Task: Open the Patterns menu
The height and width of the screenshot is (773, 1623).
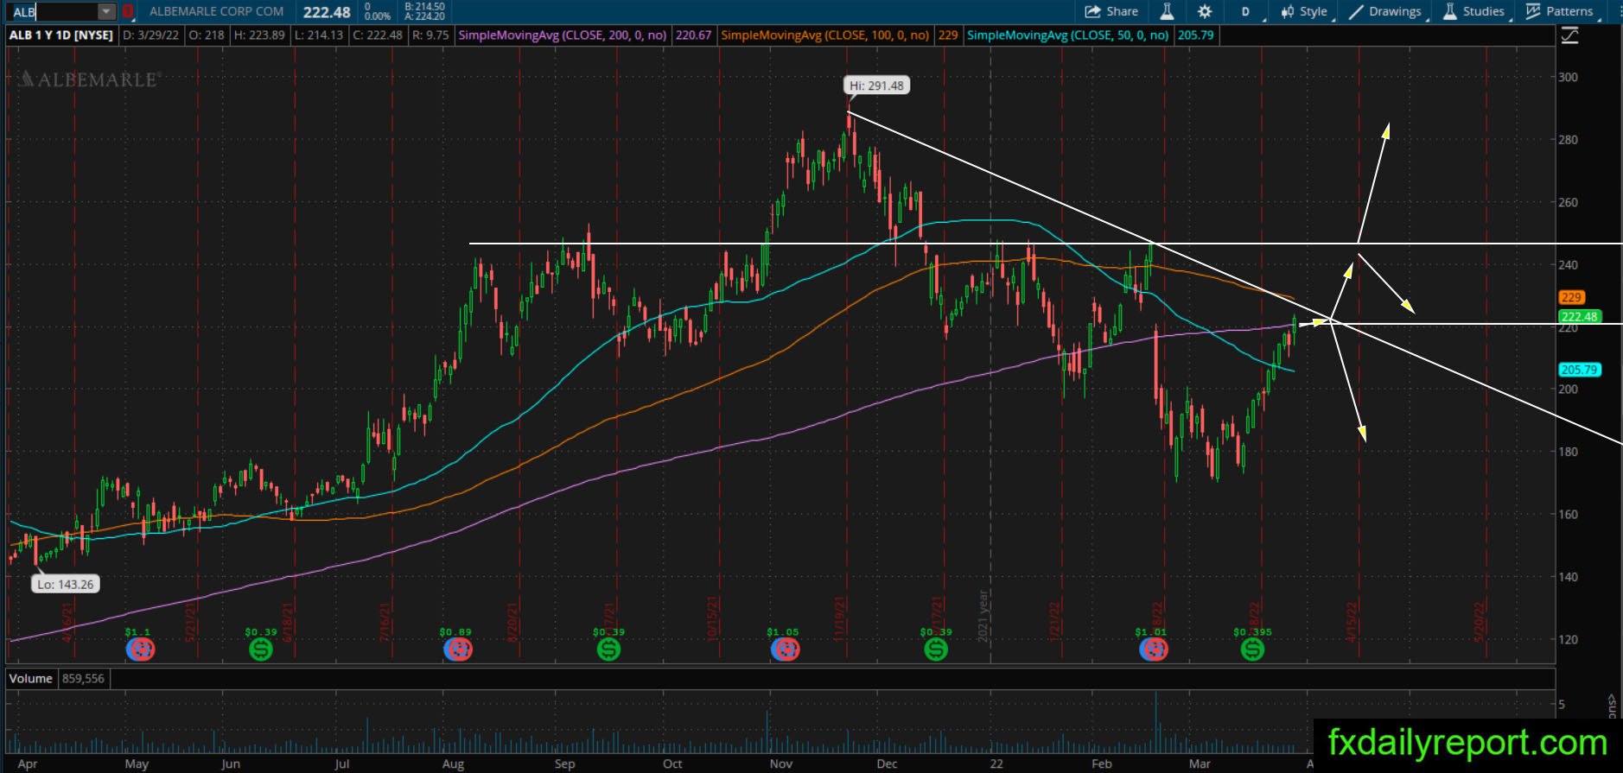Action: pos(1561,11)
